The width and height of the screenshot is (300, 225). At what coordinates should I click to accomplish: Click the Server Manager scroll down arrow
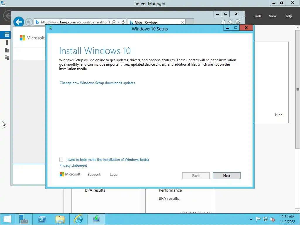coord(298,211)
